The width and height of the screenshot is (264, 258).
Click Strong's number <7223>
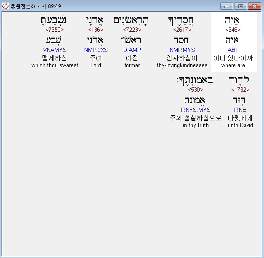click(x=132, y=30)
